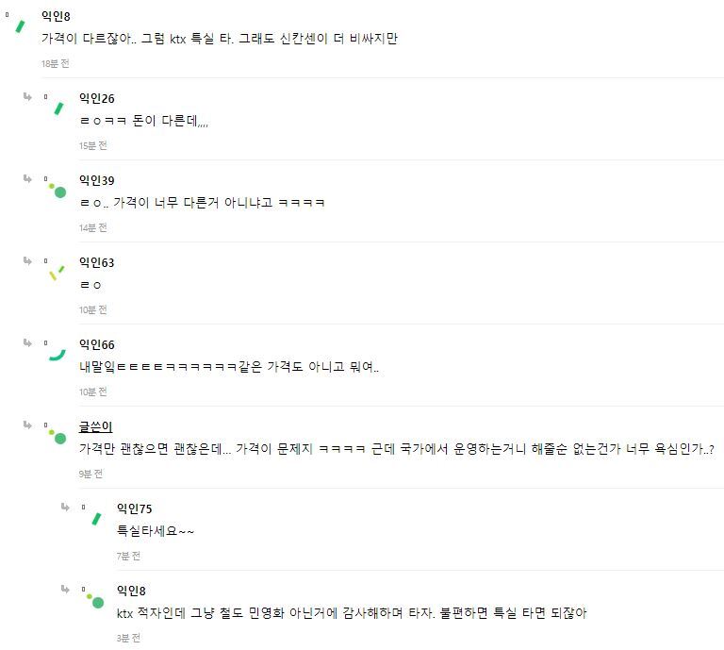724x650 pixels.
Task: Click the 18분 전 timestamp
Action: pos(55,63)
